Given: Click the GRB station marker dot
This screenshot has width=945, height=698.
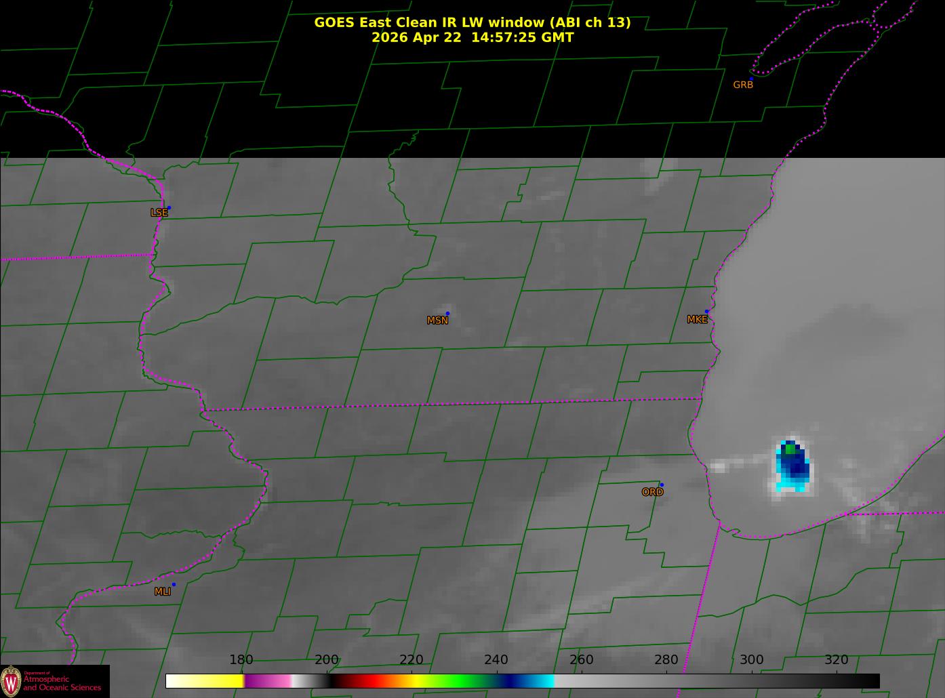Looking at the screenshot, I should tap(751, 79).
